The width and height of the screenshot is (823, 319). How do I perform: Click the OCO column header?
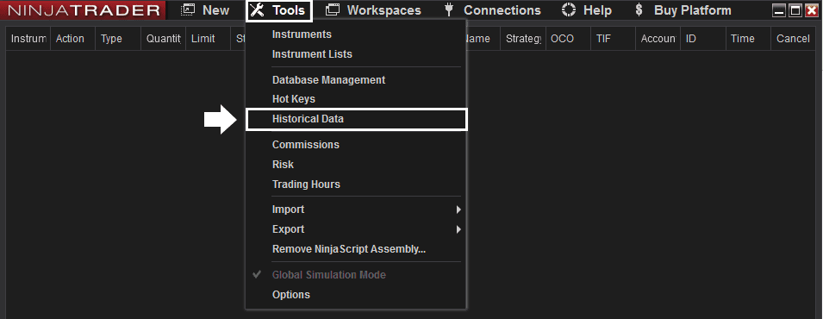568,39
